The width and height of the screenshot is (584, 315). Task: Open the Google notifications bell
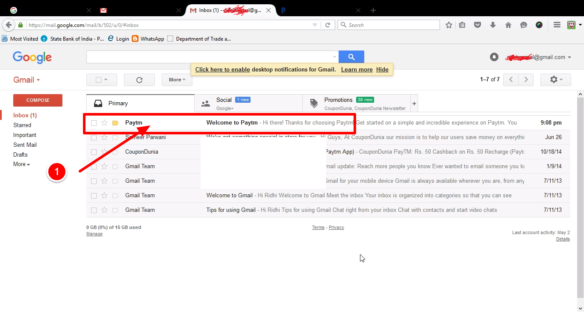tap(494, 57)
